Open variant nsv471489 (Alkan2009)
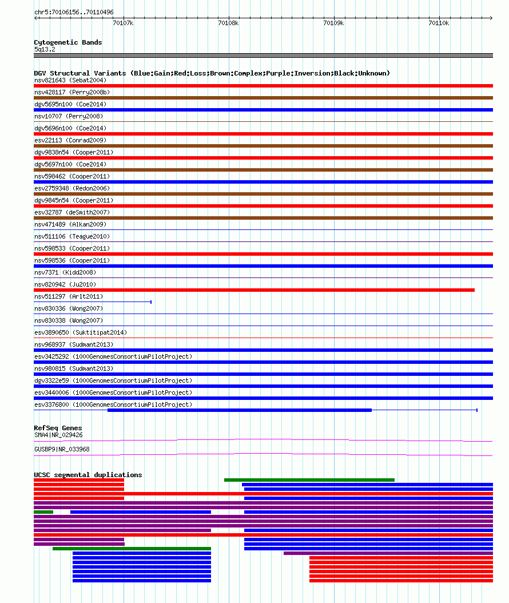This screenshot has width=509, height=603. [70, 224]
